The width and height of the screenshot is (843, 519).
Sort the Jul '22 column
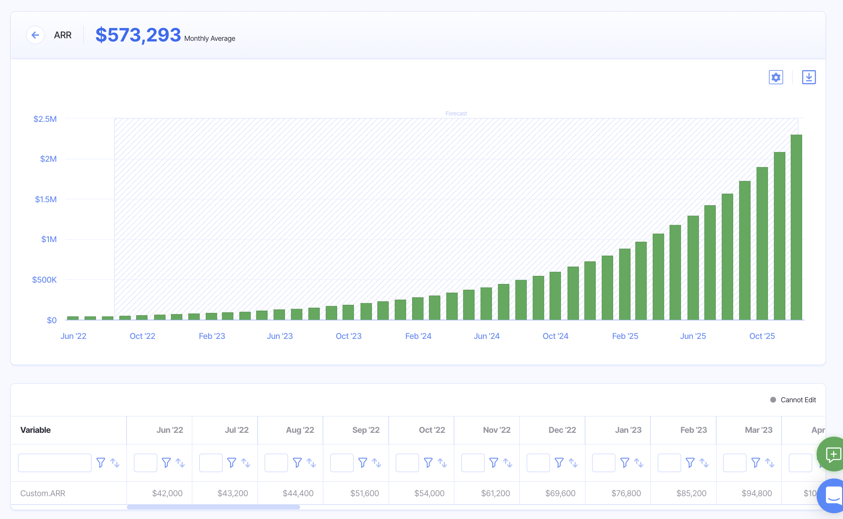tap(246, 463)
